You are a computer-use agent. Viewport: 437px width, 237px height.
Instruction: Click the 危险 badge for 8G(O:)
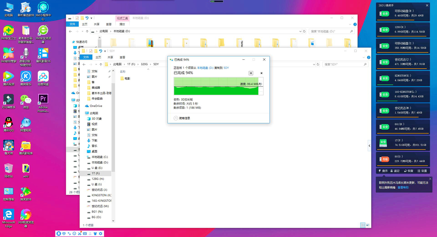click(385, 159)
